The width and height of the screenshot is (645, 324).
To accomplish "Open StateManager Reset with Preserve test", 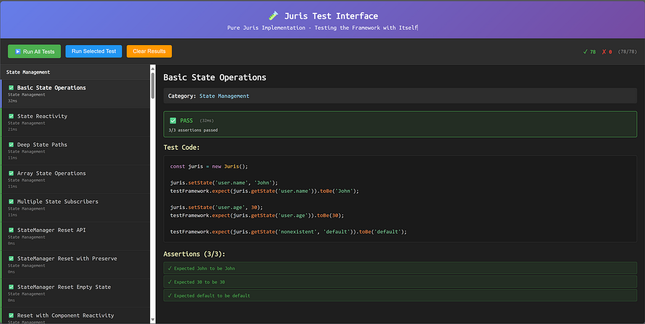I will pyautogui.click(x=75, y=264).
